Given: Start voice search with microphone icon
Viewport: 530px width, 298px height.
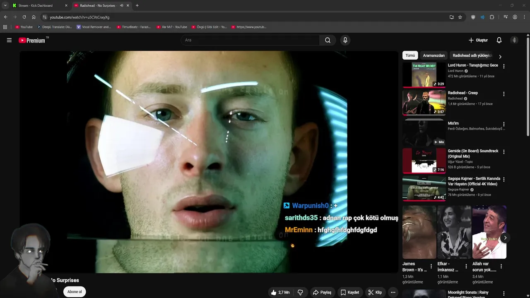Looking at the screenshot, I should tap(345, 40).
